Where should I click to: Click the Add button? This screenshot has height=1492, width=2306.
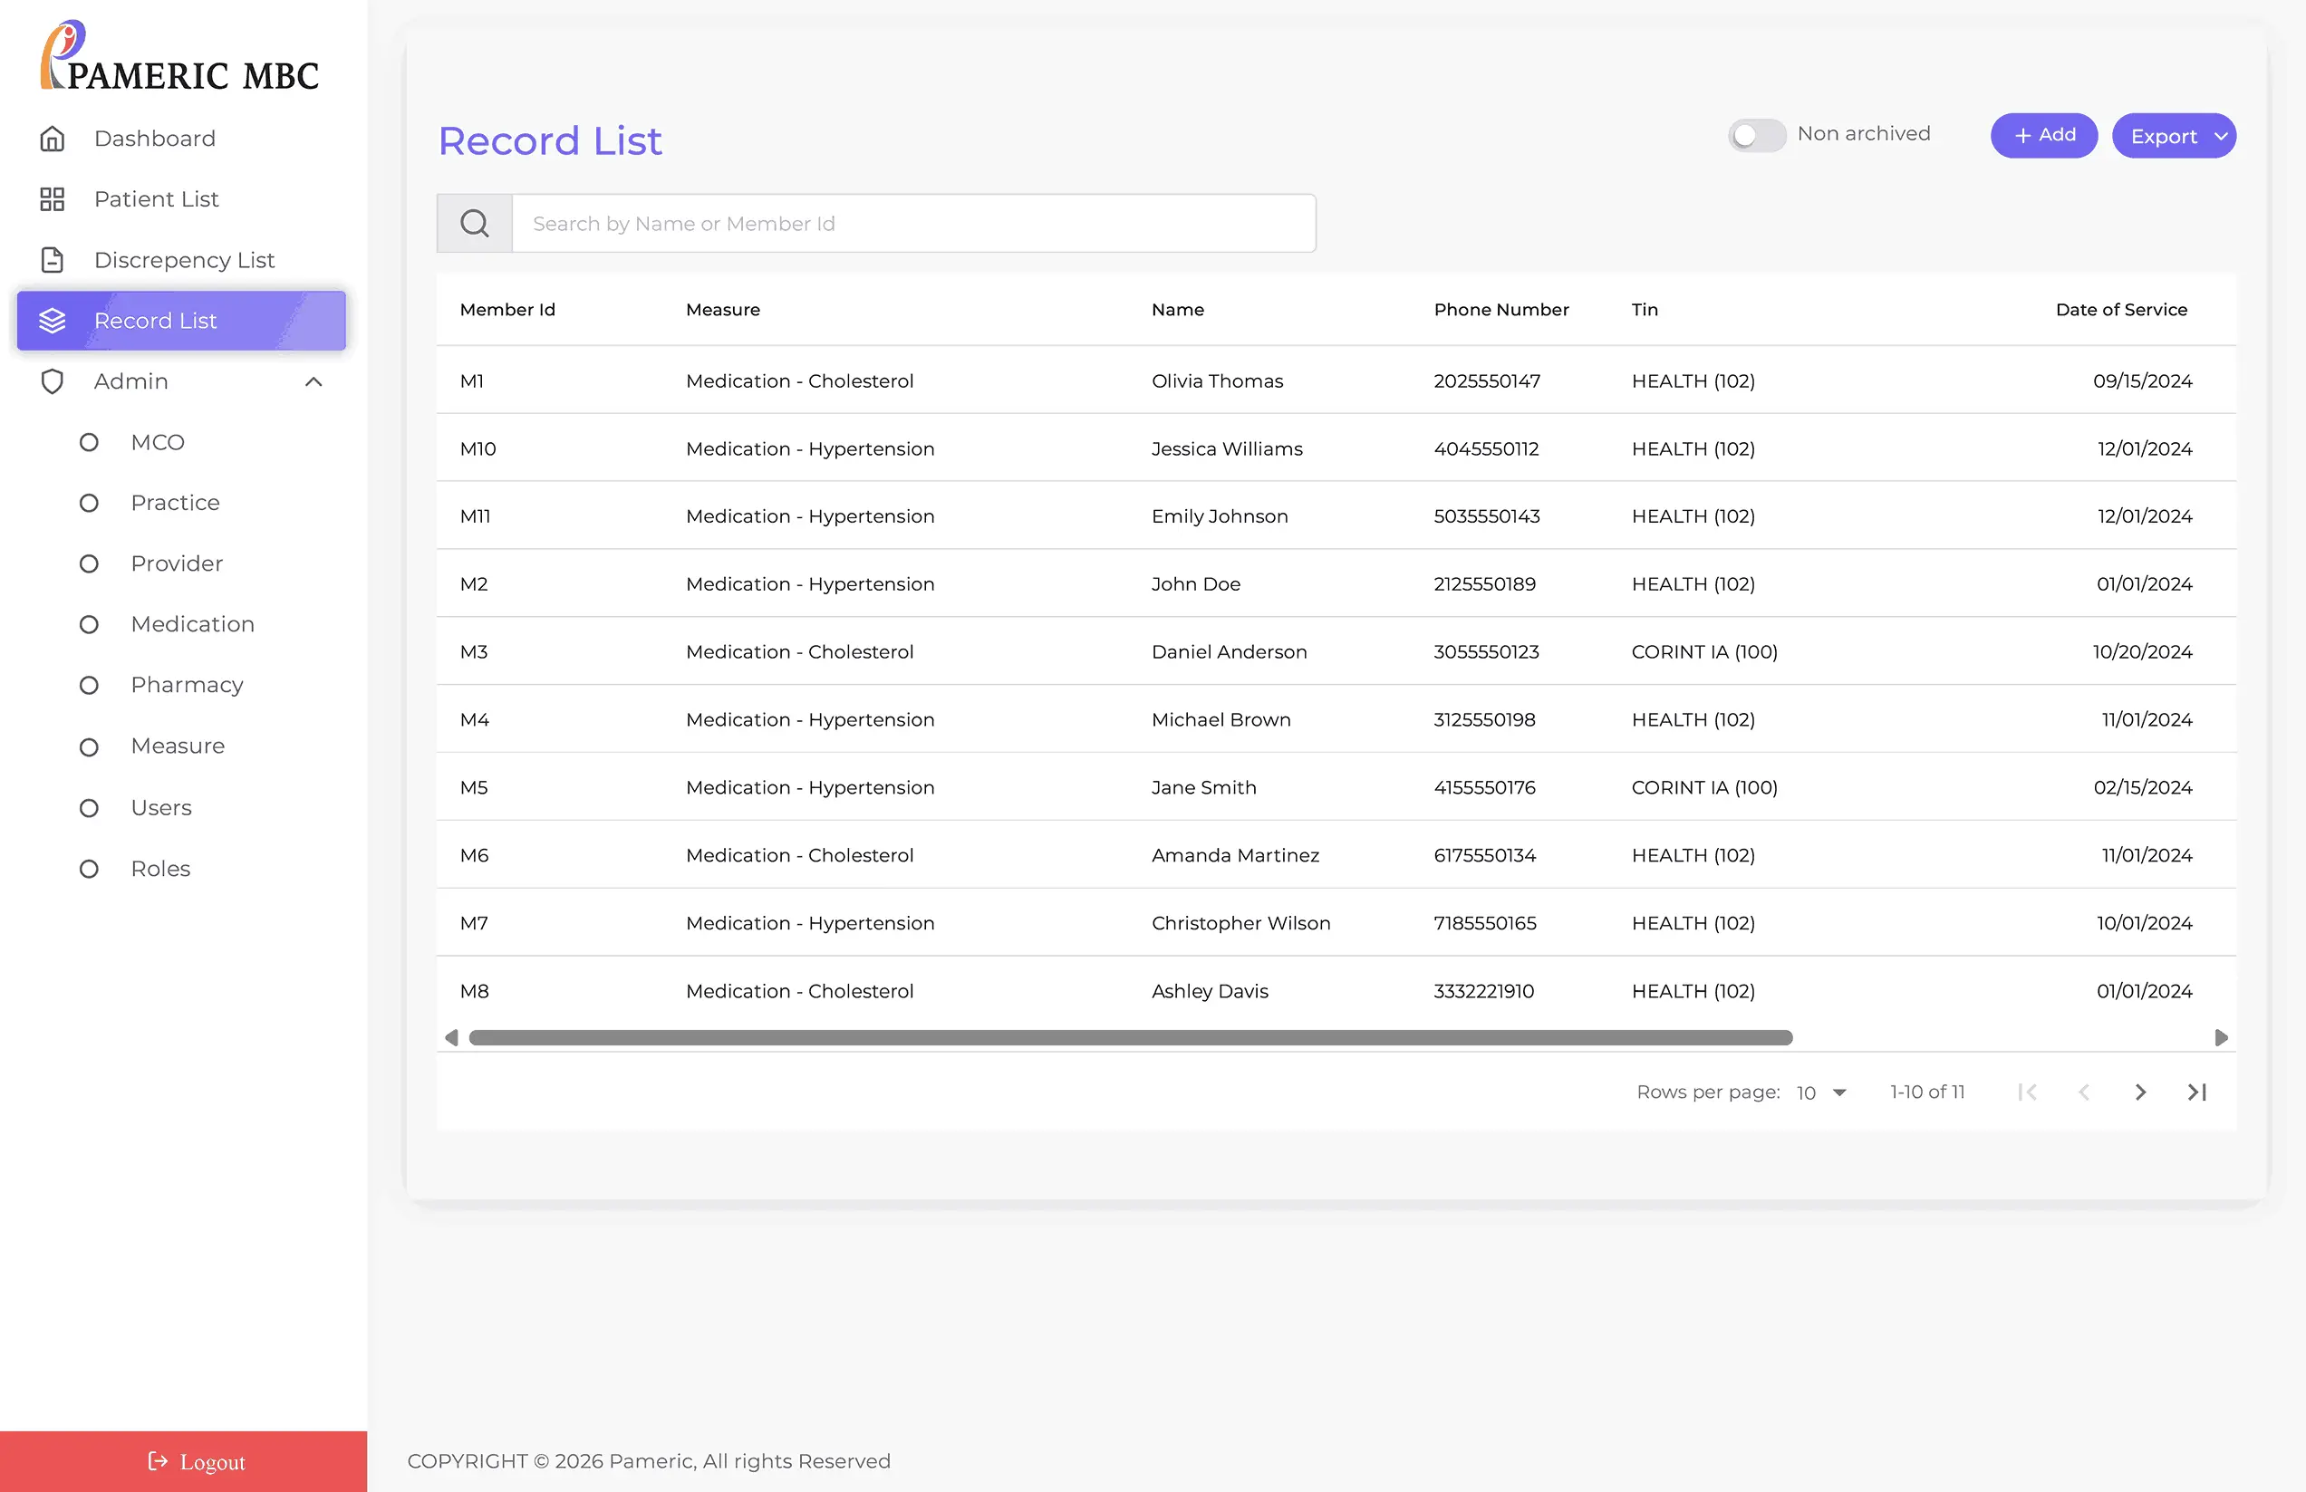pos(2043,136)
